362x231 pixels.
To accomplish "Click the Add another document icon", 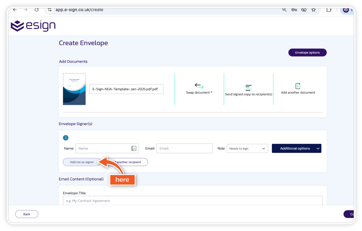I will coord(298,86).
